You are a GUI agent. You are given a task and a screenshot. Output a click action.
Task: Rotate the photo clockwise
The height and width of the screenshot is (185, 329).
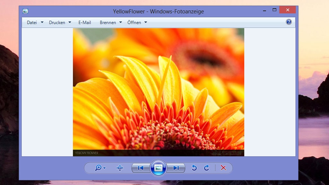click(x=207, y=168)
